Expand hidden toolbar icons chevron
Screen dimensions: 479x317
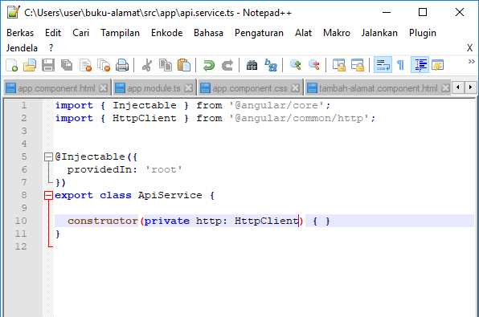471,61
